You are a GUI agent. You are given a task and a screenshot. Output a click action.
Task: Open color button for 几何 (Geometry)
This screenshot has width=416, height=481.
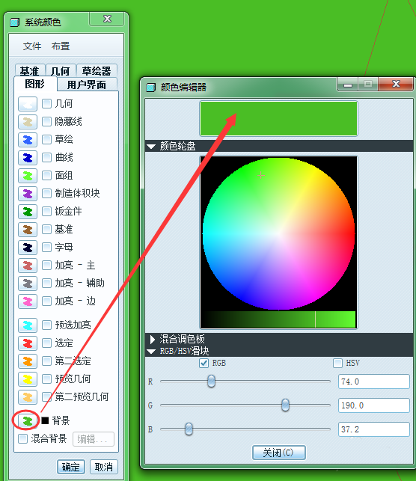click(x=28, y=104)
